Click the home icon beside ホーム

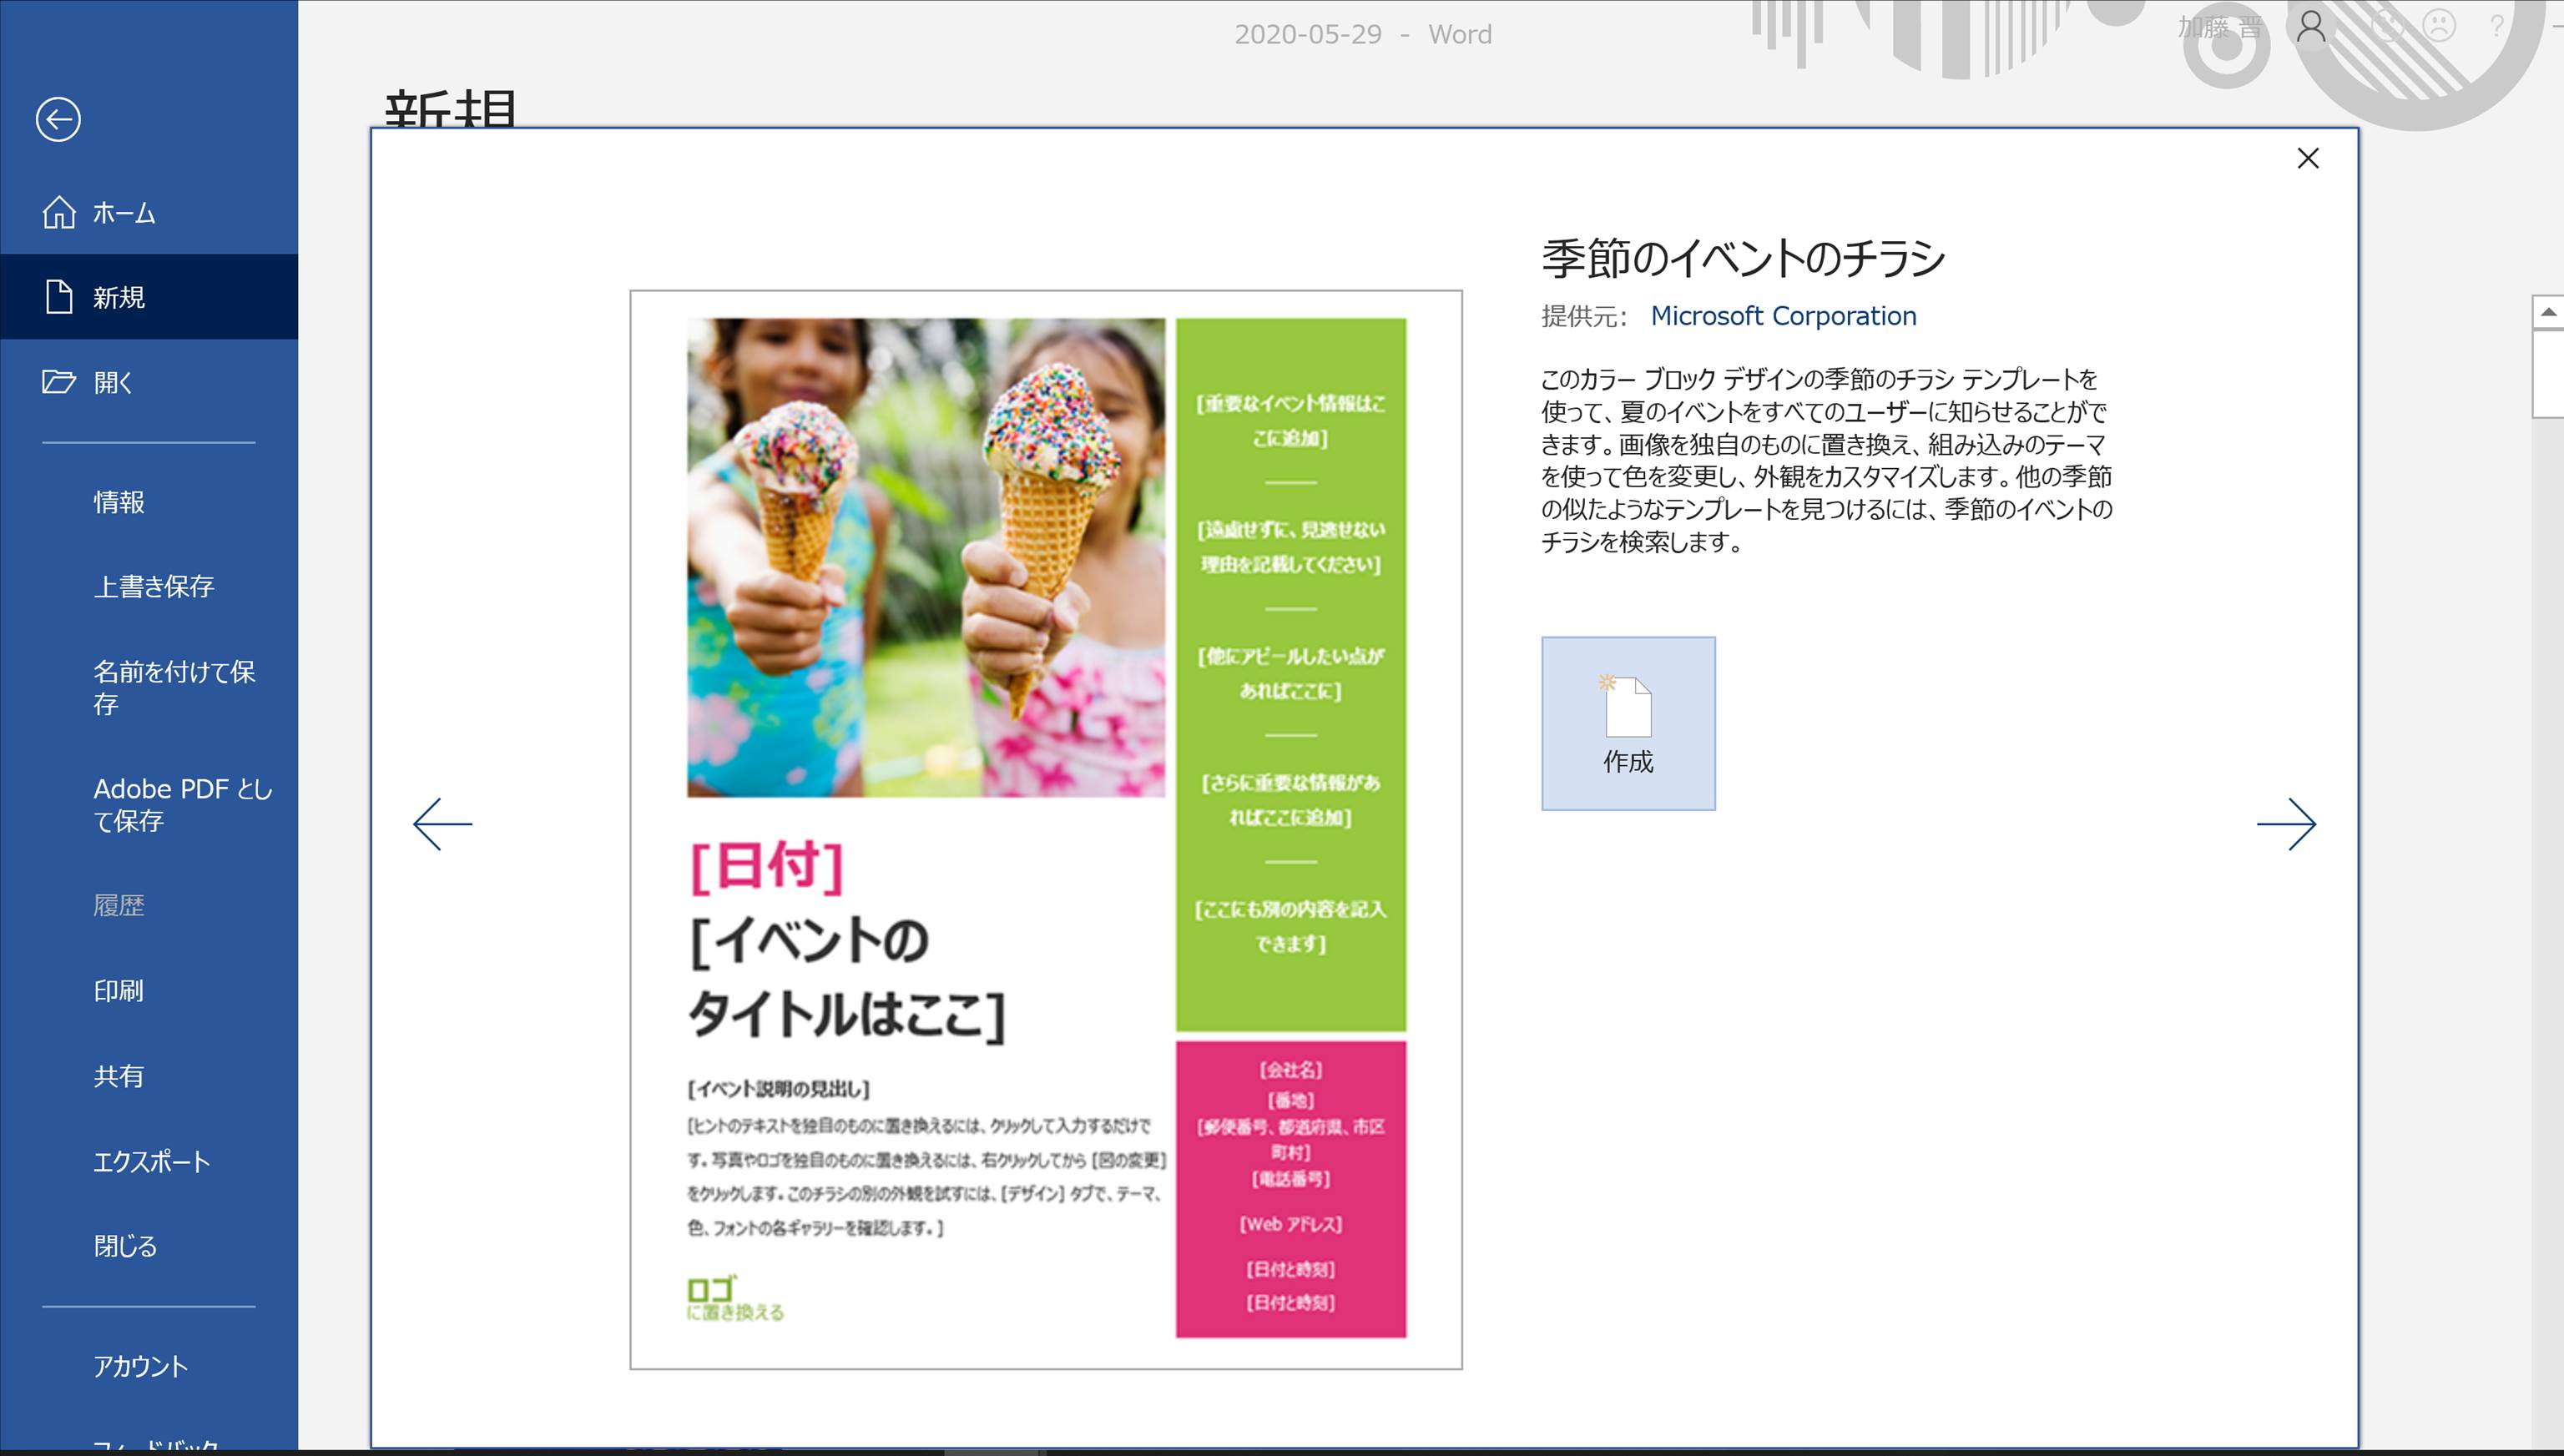pyautogui.click(x=59, y=212)
